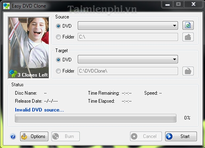The width and height of the screenshot is (205, 148).
Task: Click the promotional image with 3 Clones Left
Action: (x=29, y=48)
